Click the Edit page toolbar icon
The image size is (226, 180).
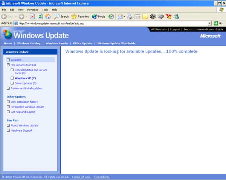[x=137, y=17]
